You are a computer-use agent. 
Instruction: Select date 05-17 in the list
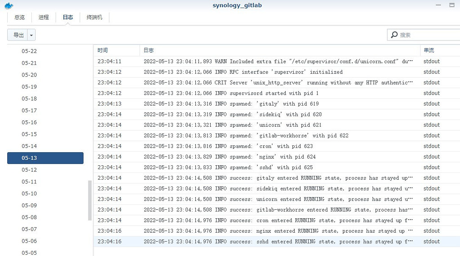(45, 110)
